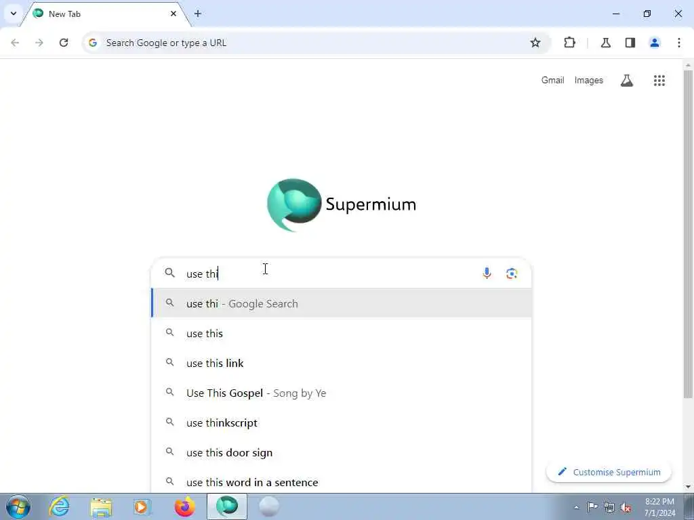Open the Windows Start orb

pyautogui.click(x=18, y=506)
